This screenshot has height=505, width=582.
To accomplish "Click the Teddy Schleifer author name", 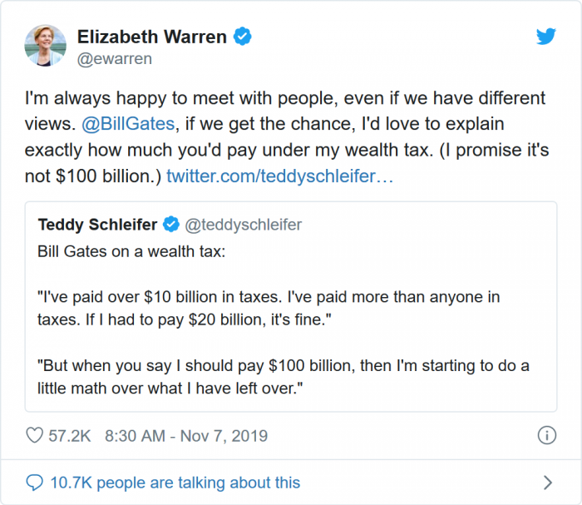I will click(97, 225).
